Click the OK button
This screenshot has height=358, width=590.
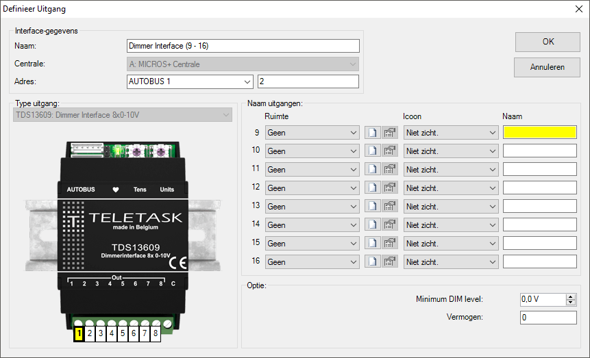click(x=548, y=42)
